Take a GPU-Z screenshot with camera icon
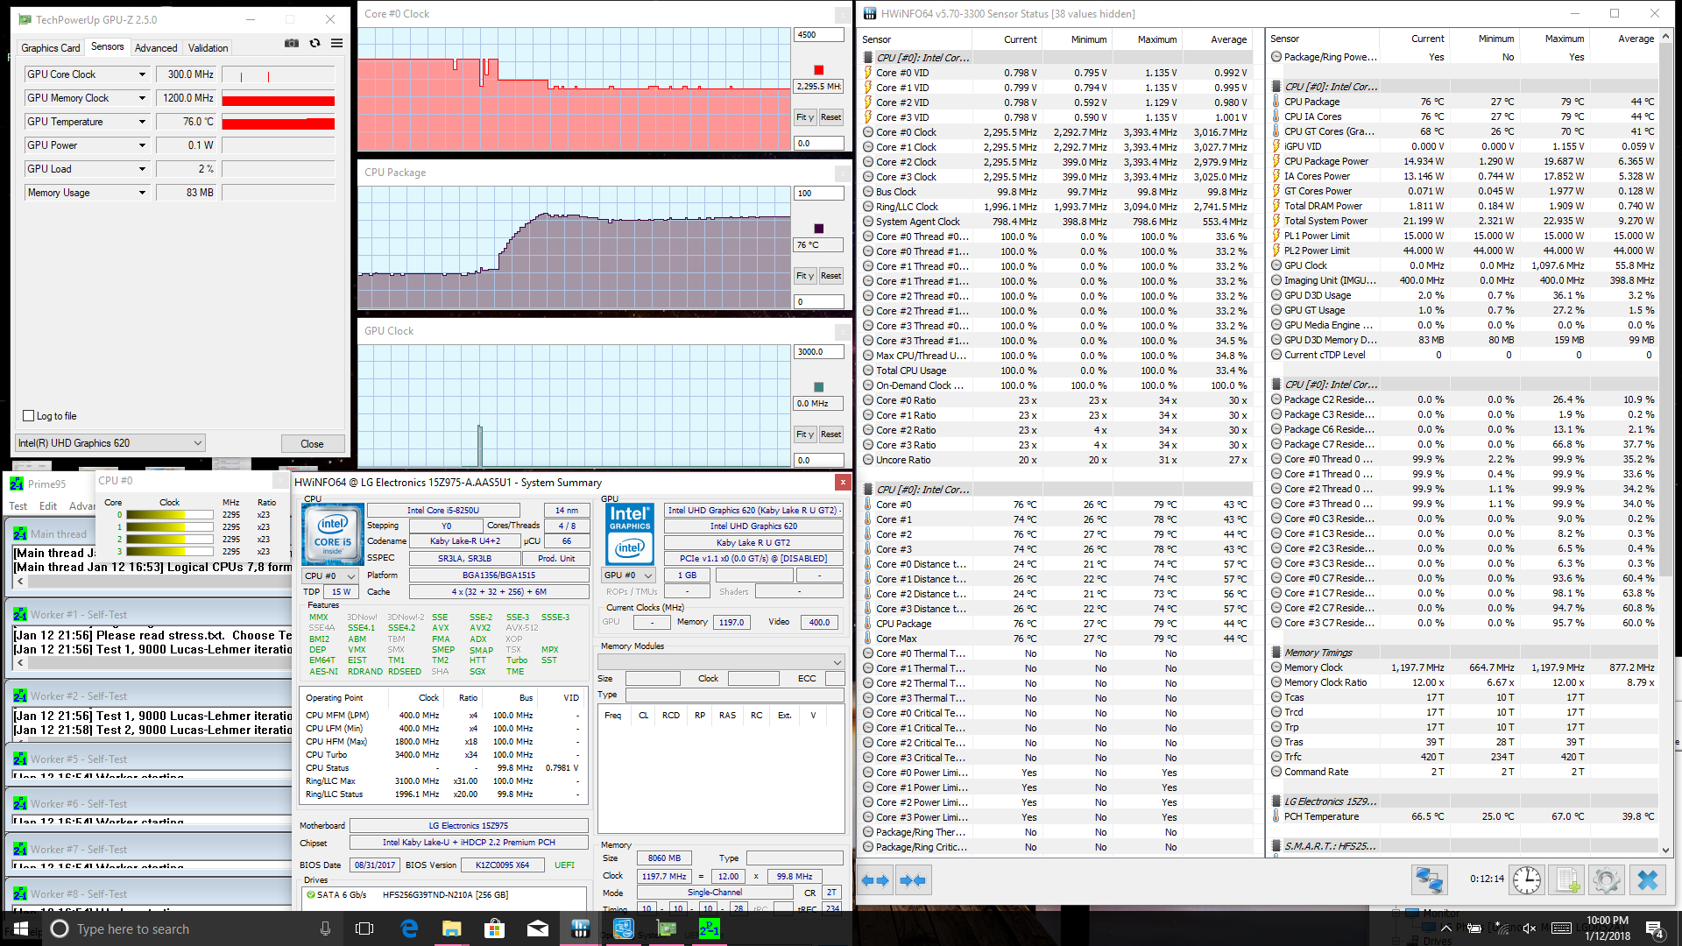 (x=292, y=43)
